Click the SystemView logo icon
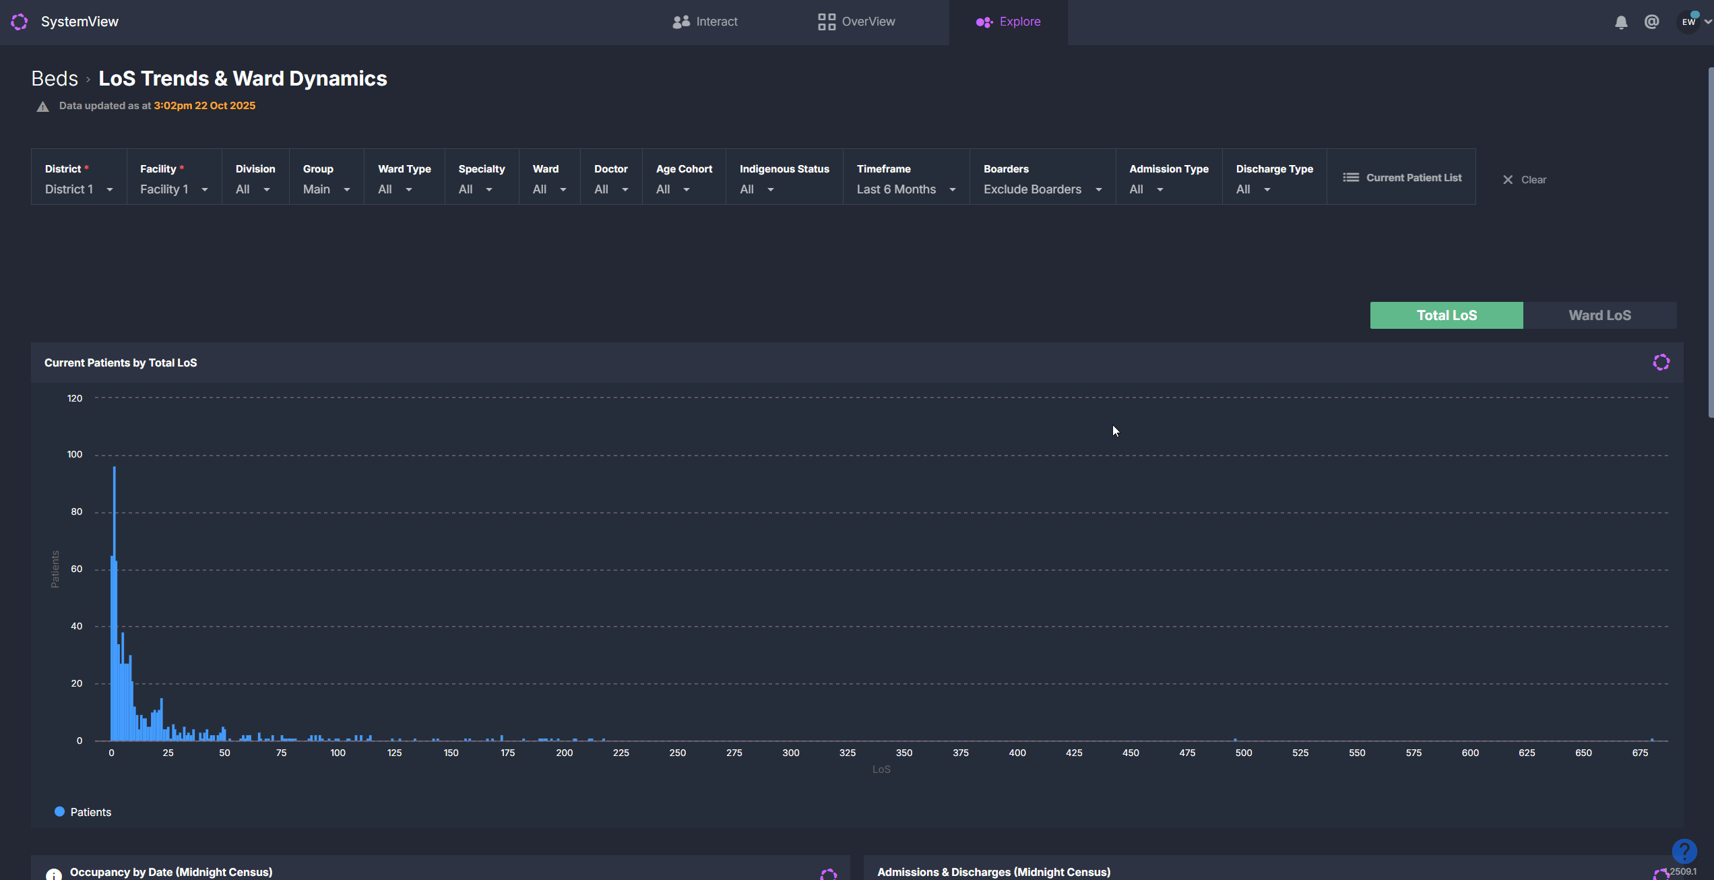Image resolution: width=1714 pixels, height=880 pixels. (x=20, y=22)
